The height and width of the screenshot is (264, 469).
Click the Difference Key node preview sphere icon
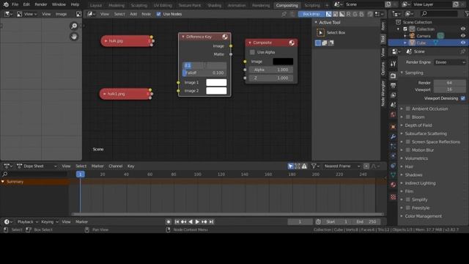[x=225, y=37]
